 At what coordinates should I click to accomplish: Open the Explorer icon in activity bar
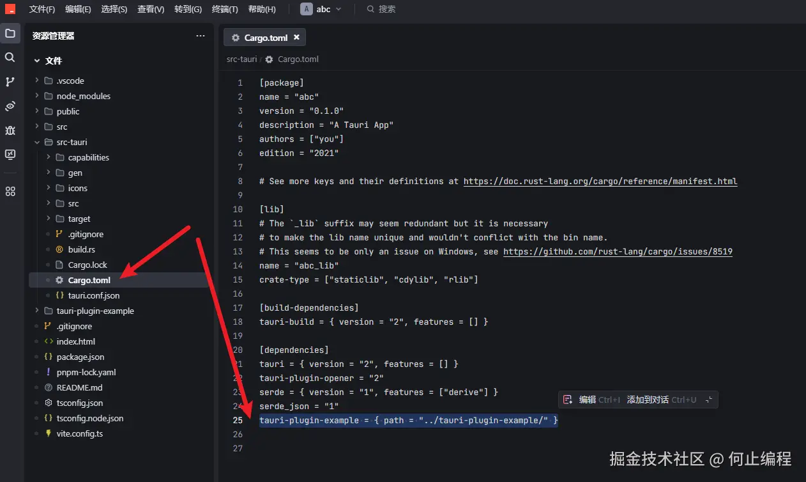coord(10,33)
